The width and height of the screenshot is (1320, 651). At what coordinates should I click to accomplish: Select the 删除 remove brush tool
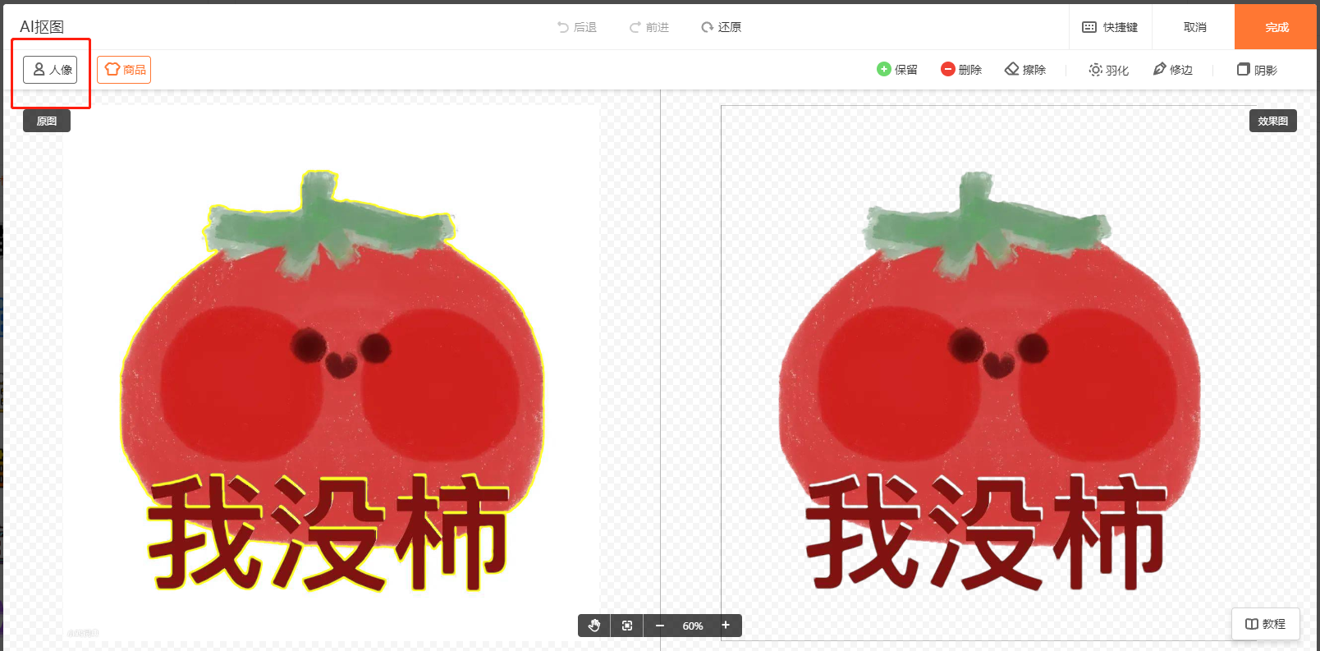(961, 70)
